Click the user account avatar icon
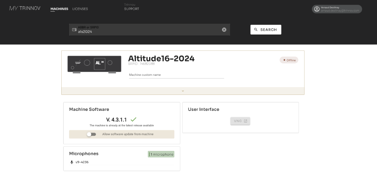 pos(317,9)
